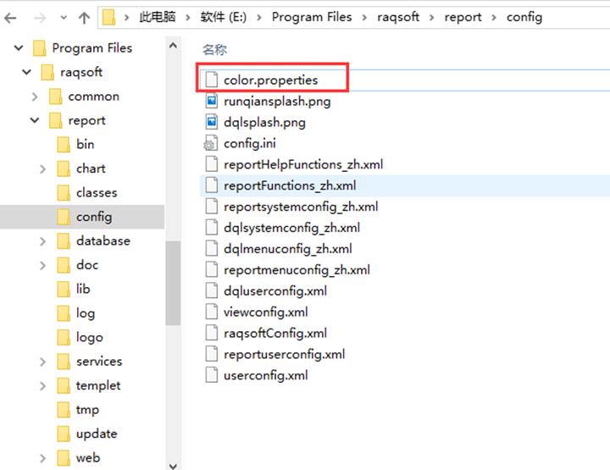The width and height of the screenshot is (610, 470).
Task: Open 此电脑 in the address bar
Action: (158, 17)
